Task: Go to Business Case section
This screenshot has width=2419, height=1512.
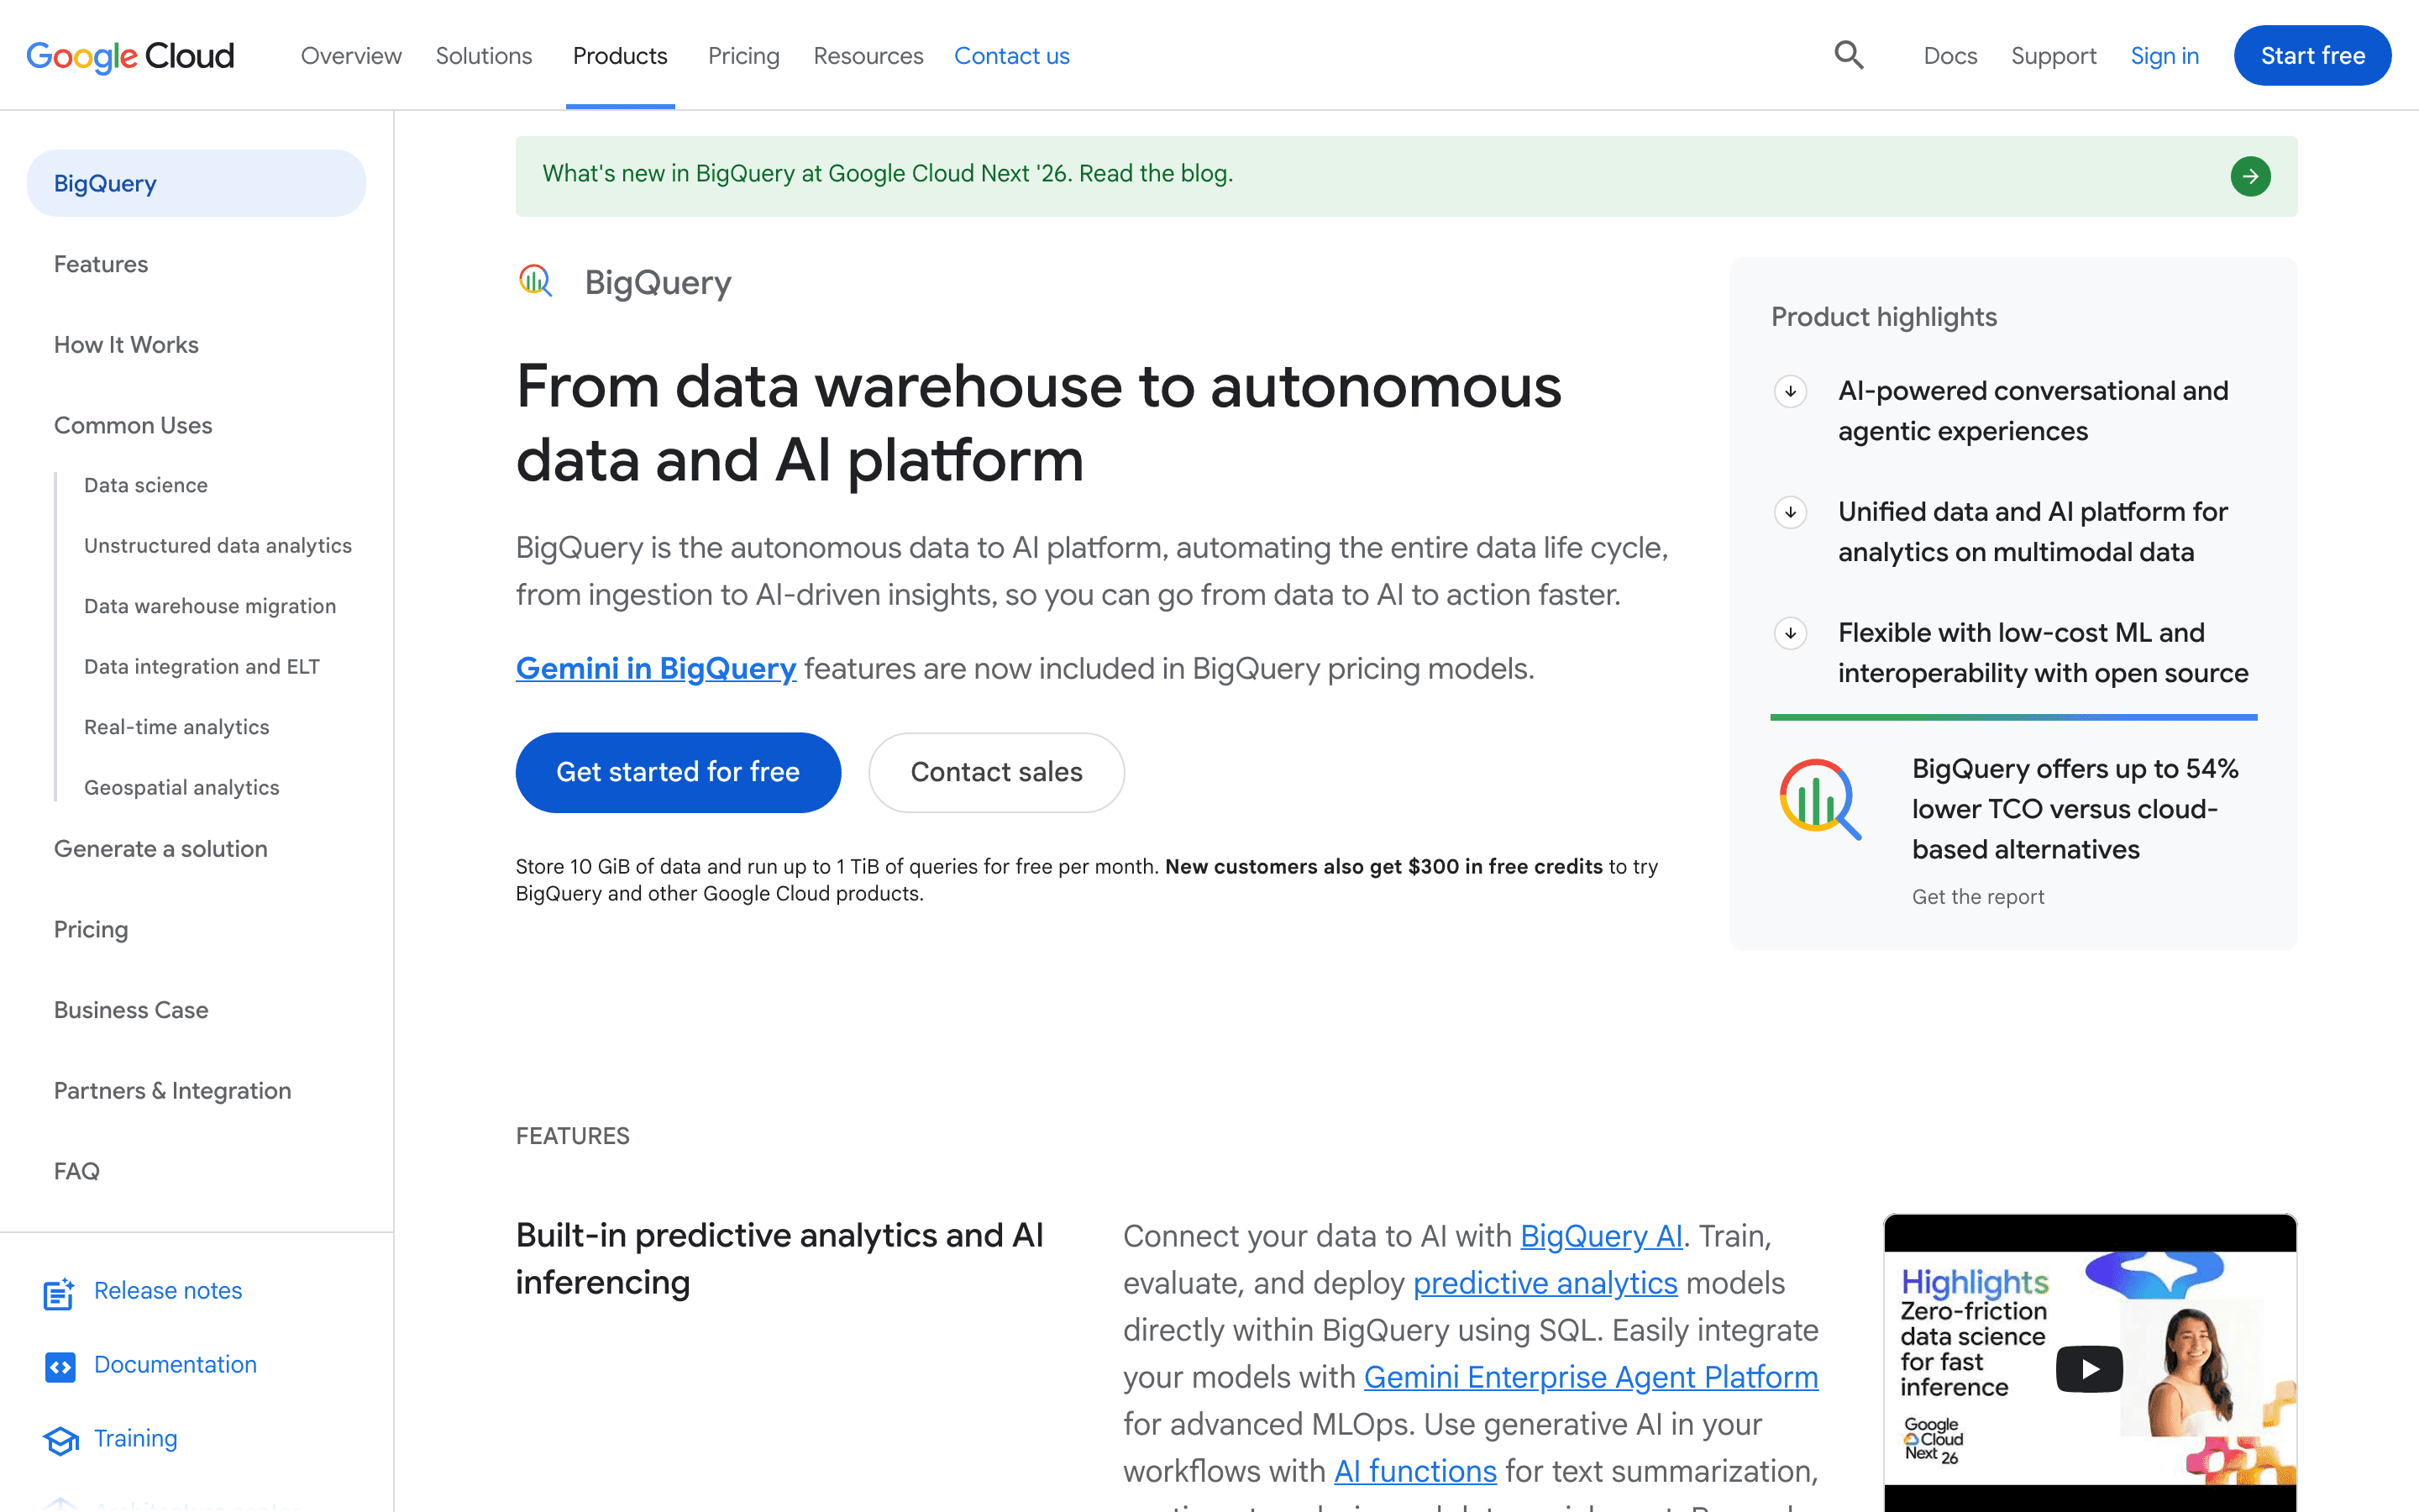Action: [131, 1010]
